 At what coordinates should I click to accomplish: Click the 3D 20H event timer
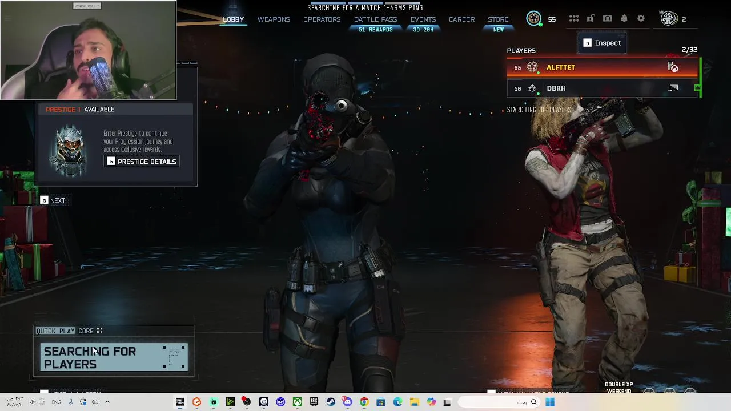click(423, 30)
